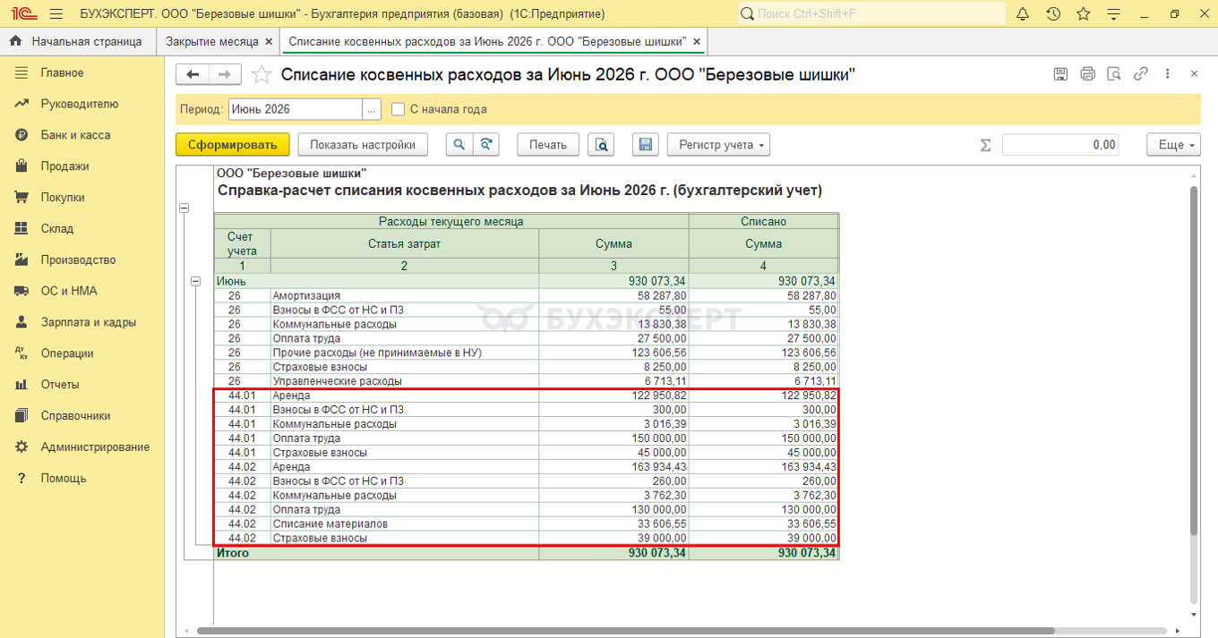The height and width of the screenshot is (638, 1218).
Task: Click the Печать button
Action: click(548, 145)
